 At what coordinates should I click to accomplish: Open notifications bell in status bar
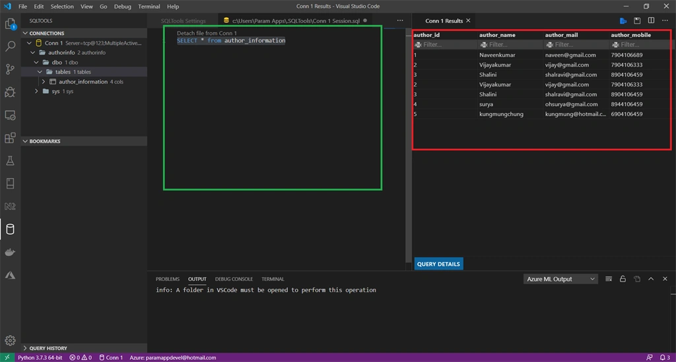tap(665, 357)
